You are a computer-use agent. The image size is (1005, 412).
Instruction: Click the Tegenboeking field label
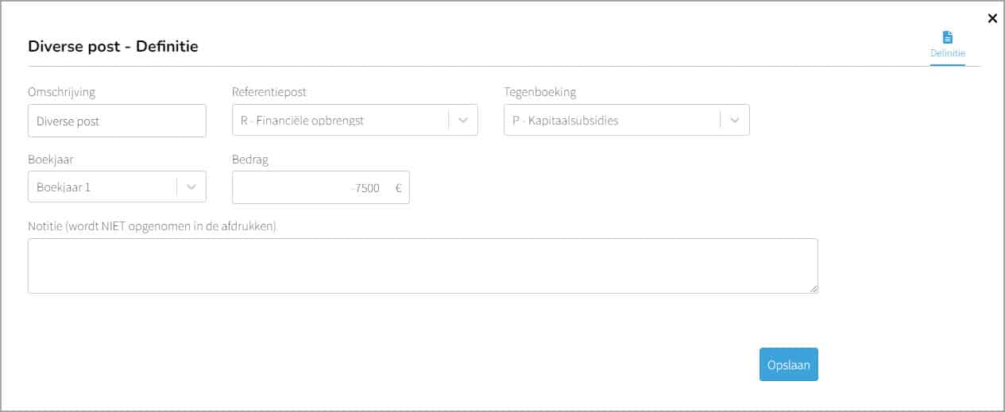tap(540, 92)
